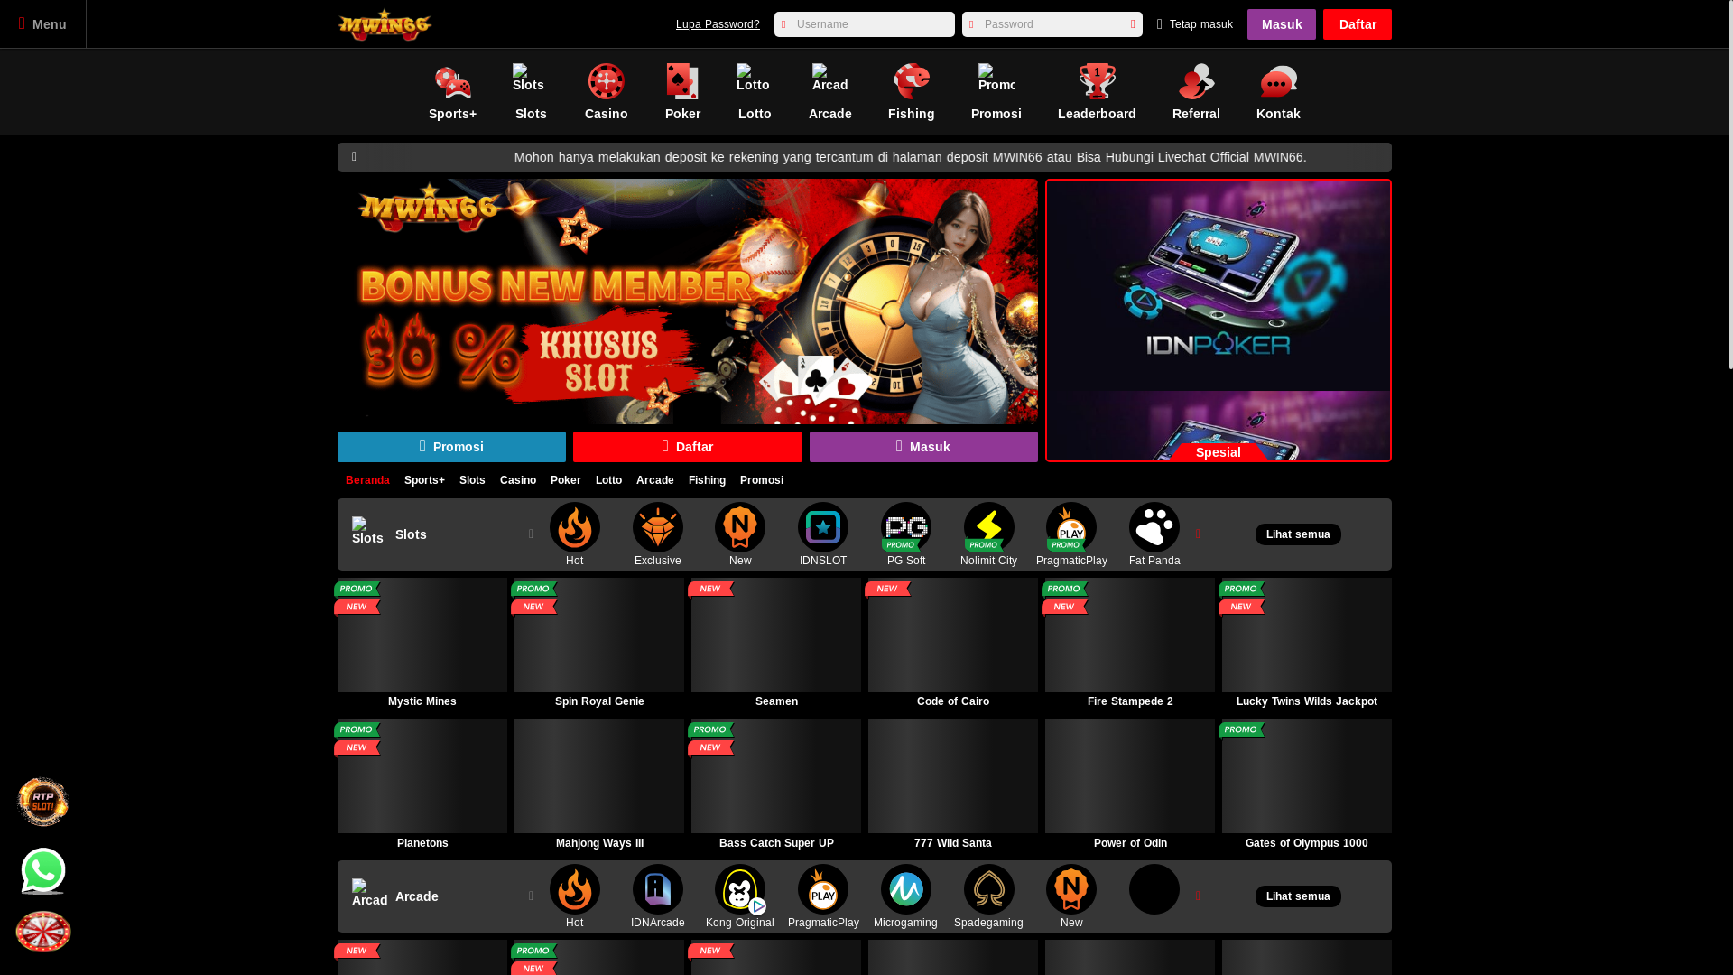1733x975 pixels.
Task: Open the Bass Catch Super UP game
Action: pyautogui.click(x=776, y=775)
